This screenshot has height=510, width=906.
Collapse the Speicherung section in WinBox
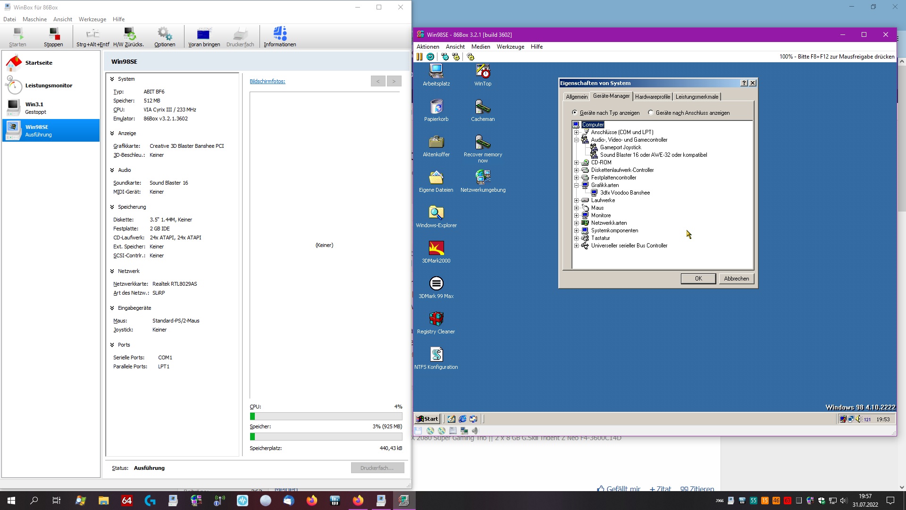click(112, 207)
